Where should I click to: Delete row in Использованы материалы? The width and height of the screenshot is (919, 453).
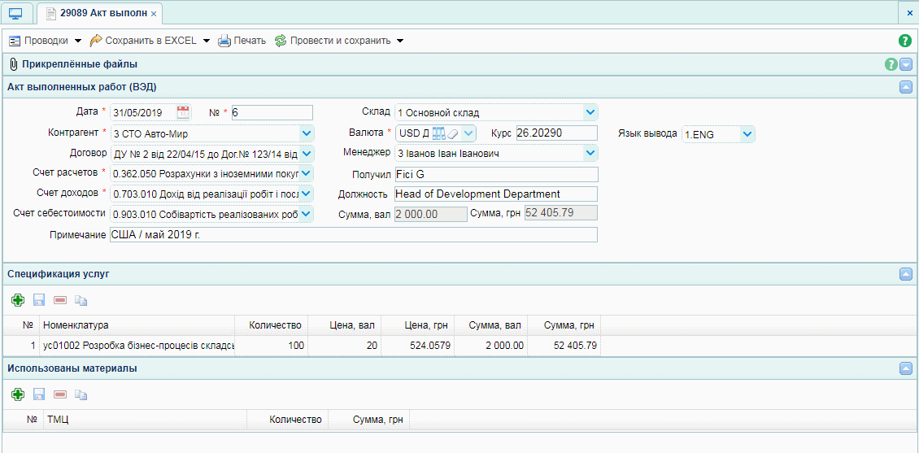click(x=60, y=394)
